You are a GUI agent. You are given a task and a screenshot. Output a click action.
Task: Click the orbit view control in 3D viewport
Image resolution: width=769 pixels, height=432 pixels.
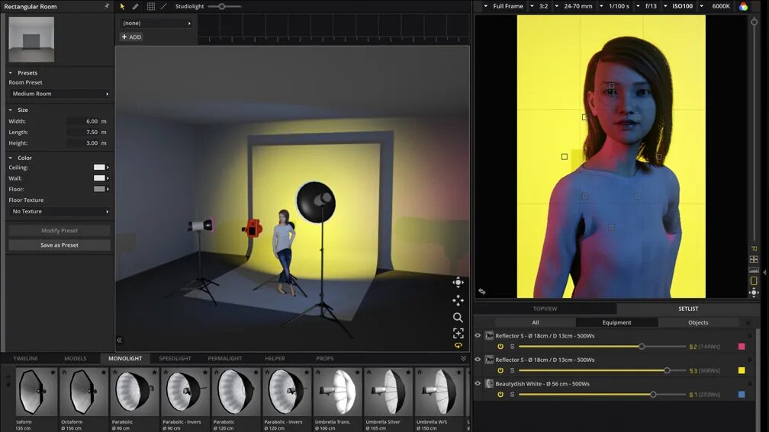(458, 282)
